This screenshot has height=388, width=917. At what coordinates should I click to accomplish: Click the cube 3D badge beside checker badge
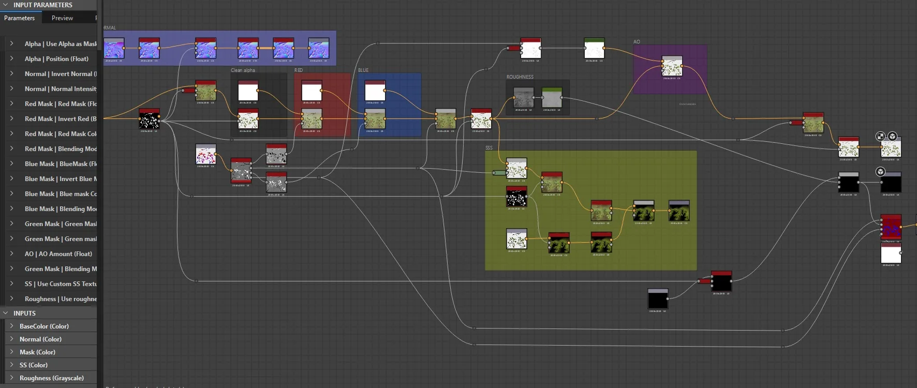[892, 136]
